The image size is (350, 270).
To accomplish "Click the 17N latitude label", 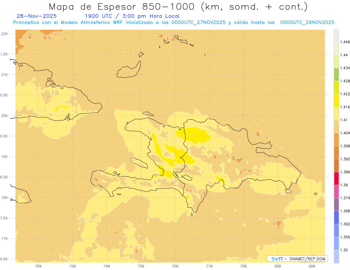I will coord(4,239).
